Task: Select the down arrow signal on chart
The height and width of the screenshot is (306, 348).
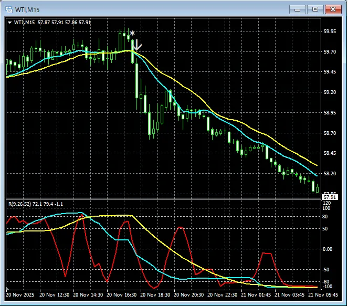Action: [137, 45]
